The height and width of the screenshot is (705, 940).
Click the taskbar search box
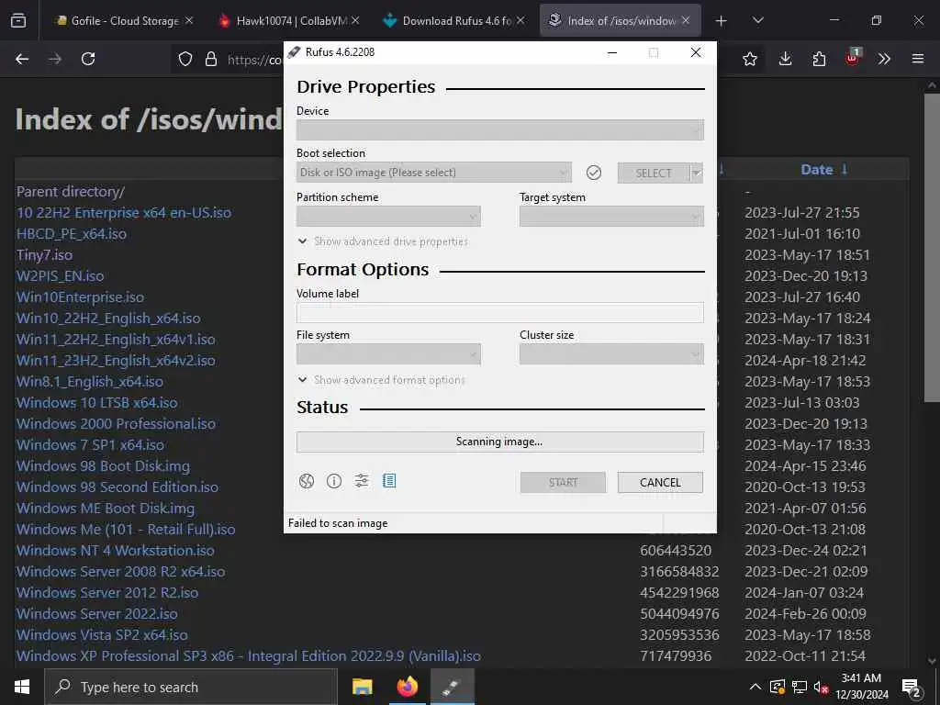(191, 687)
